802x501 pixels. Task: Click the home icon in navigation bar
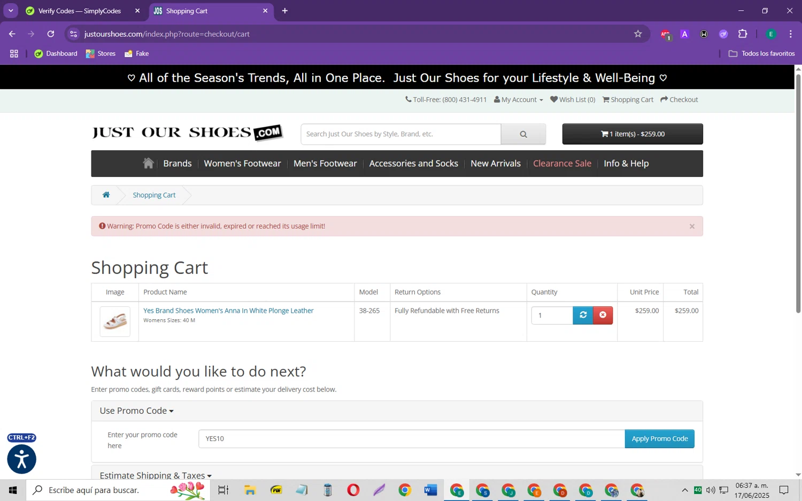pos(148,163)
